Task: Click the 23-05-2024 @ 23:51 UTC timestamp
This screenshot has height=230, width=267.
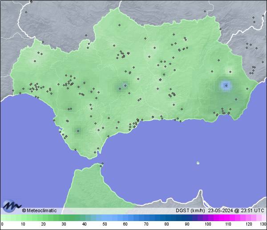Action: point(236,210)
